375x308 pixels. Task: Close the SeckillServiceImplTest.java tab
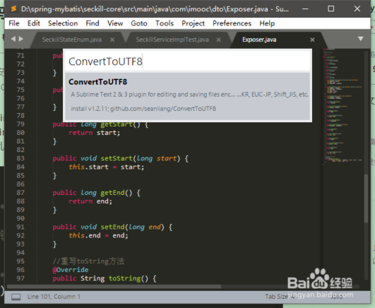(x=218, y=40)
